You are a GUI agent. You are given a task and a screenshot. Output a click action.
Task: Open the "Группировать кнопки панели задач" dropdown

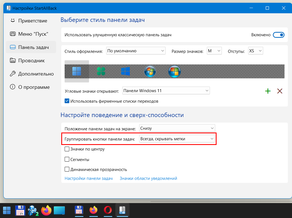coord(177,139)
